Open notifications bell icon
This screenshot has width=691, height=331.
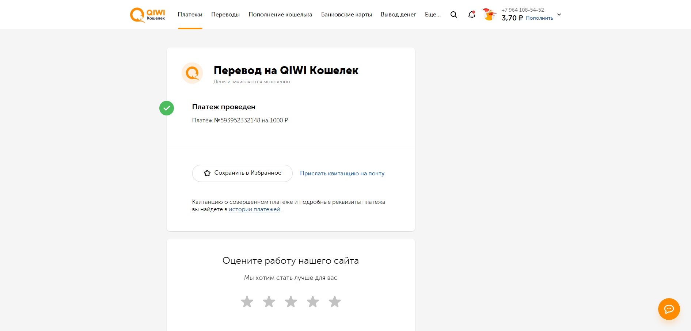pos(472,15)
